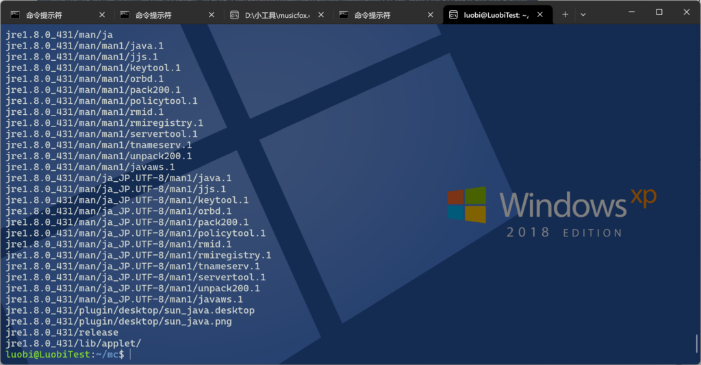Expand the new-tab profile dropdown chevron
The image size is (701, 365).
(x=583, y=14)
